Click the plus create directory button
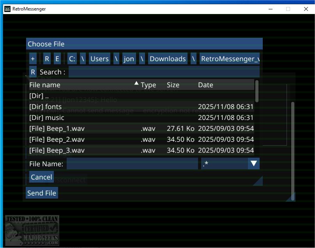The width and height of the screenshot is (315, 248). click(x=33, y=59)
